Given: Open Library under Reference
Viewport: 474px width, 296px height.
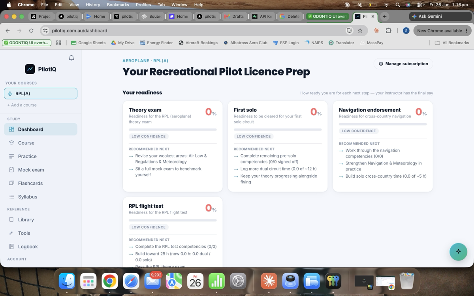Looking at the screenshot, I should click(41, 219).
